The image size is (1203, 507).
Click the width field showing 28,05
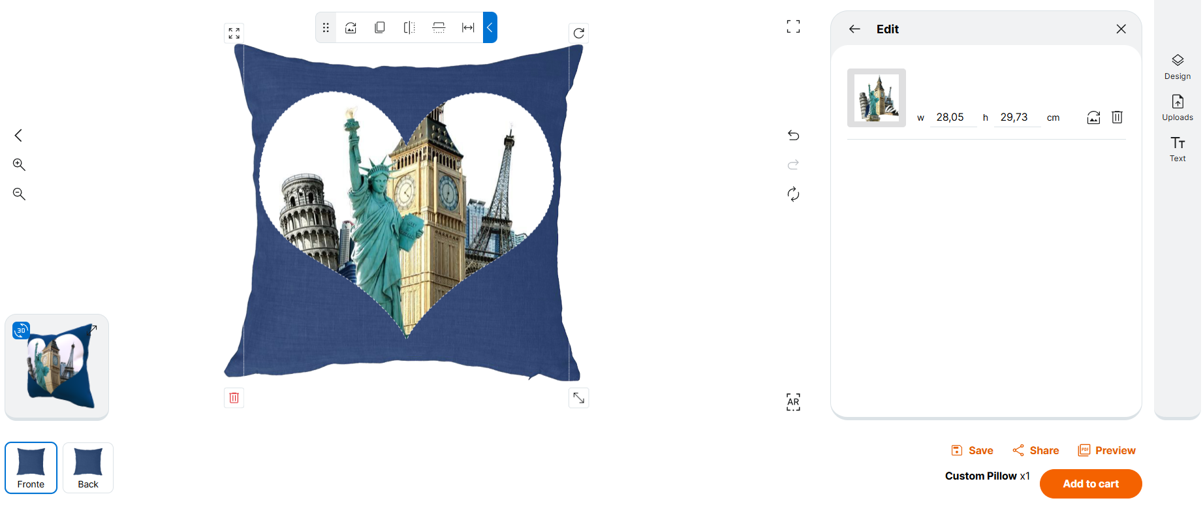[x=953, y=117]
